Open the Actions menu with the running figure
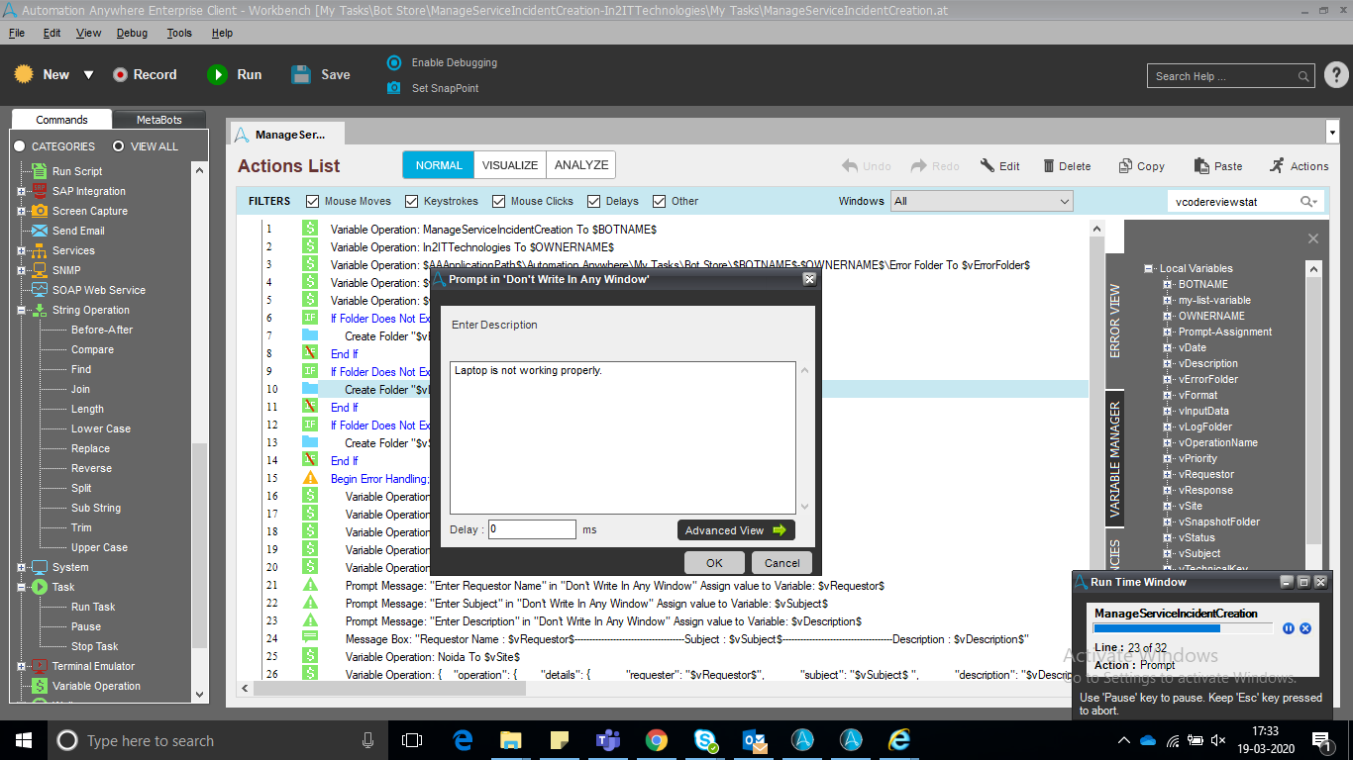 tap(1299, 166)
